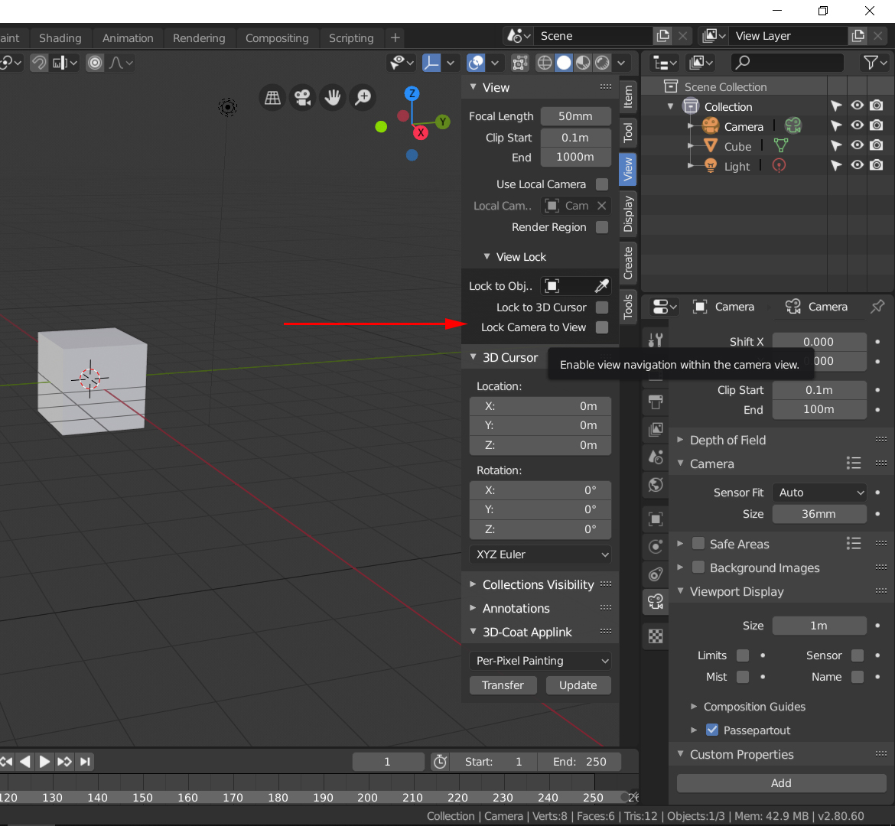
Task: Open the World Properties globe icon
Action: point(655,485)
